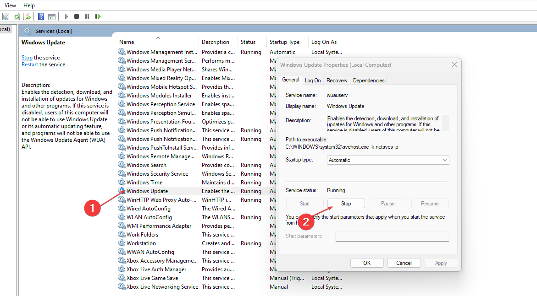This screenshot has width=537, height=296.
Task: Click the Pause Service icon in toolbar
Action: (x=87, y=16)
